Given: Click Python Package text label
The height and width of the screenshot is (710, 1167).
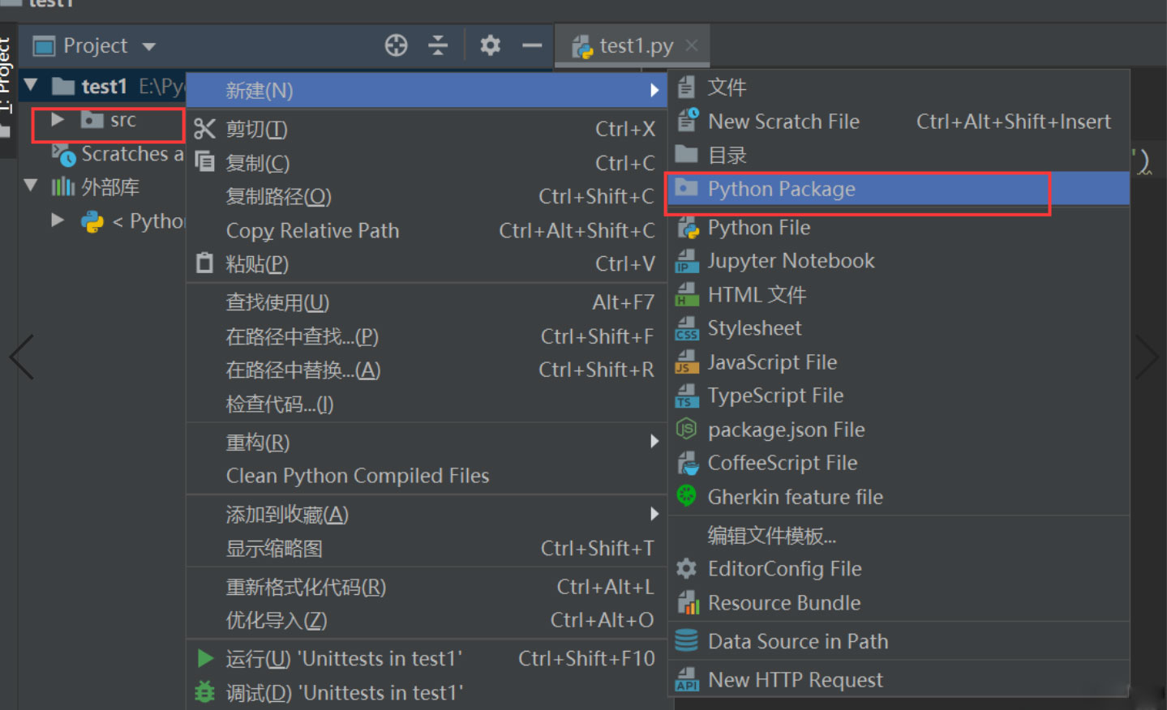Looking at the screenshot, I should tap(782, 189).
